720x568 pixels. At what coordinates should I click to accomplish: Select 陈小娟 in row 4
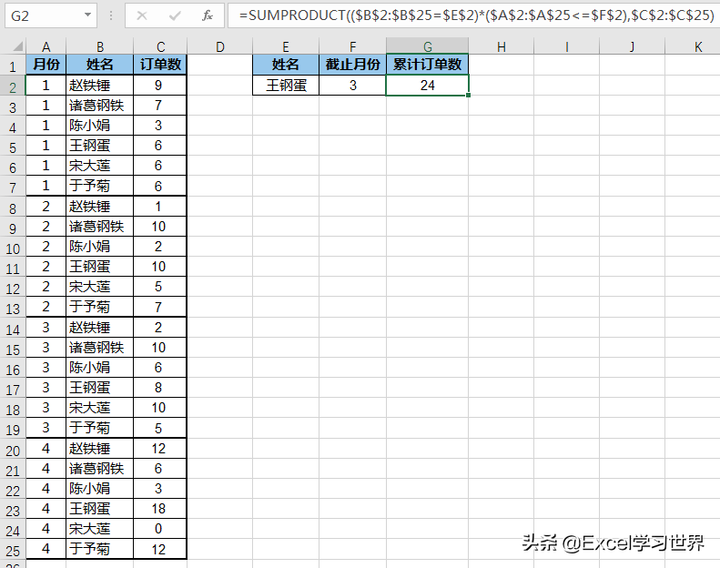click(99, 126)
